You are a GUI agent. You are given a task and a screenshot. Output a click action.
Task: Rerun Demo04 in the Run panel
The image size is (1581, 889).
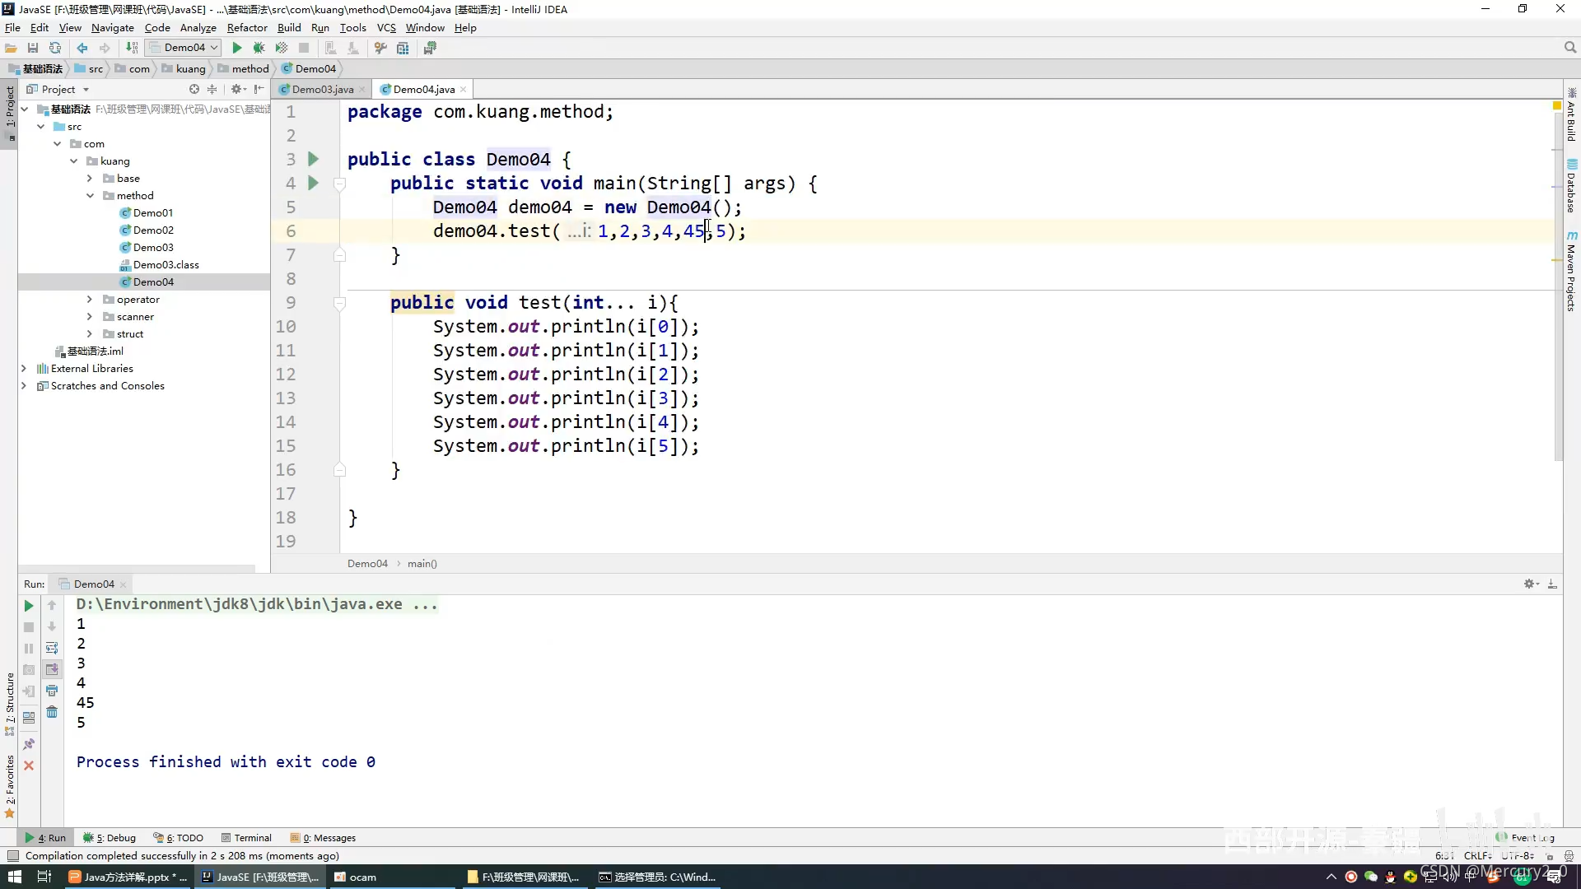(x=29, y=606)
